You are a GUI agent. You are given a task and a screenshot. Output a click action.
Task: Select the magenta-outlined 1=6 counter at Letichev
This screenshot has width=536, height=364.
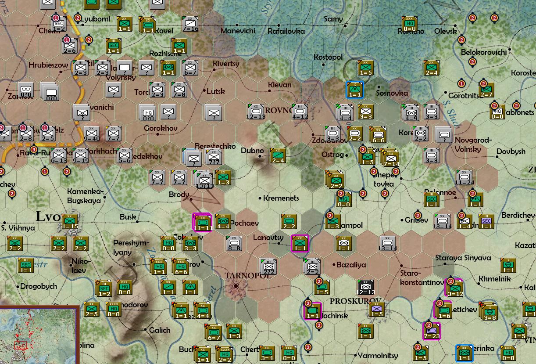pos(443,310)
